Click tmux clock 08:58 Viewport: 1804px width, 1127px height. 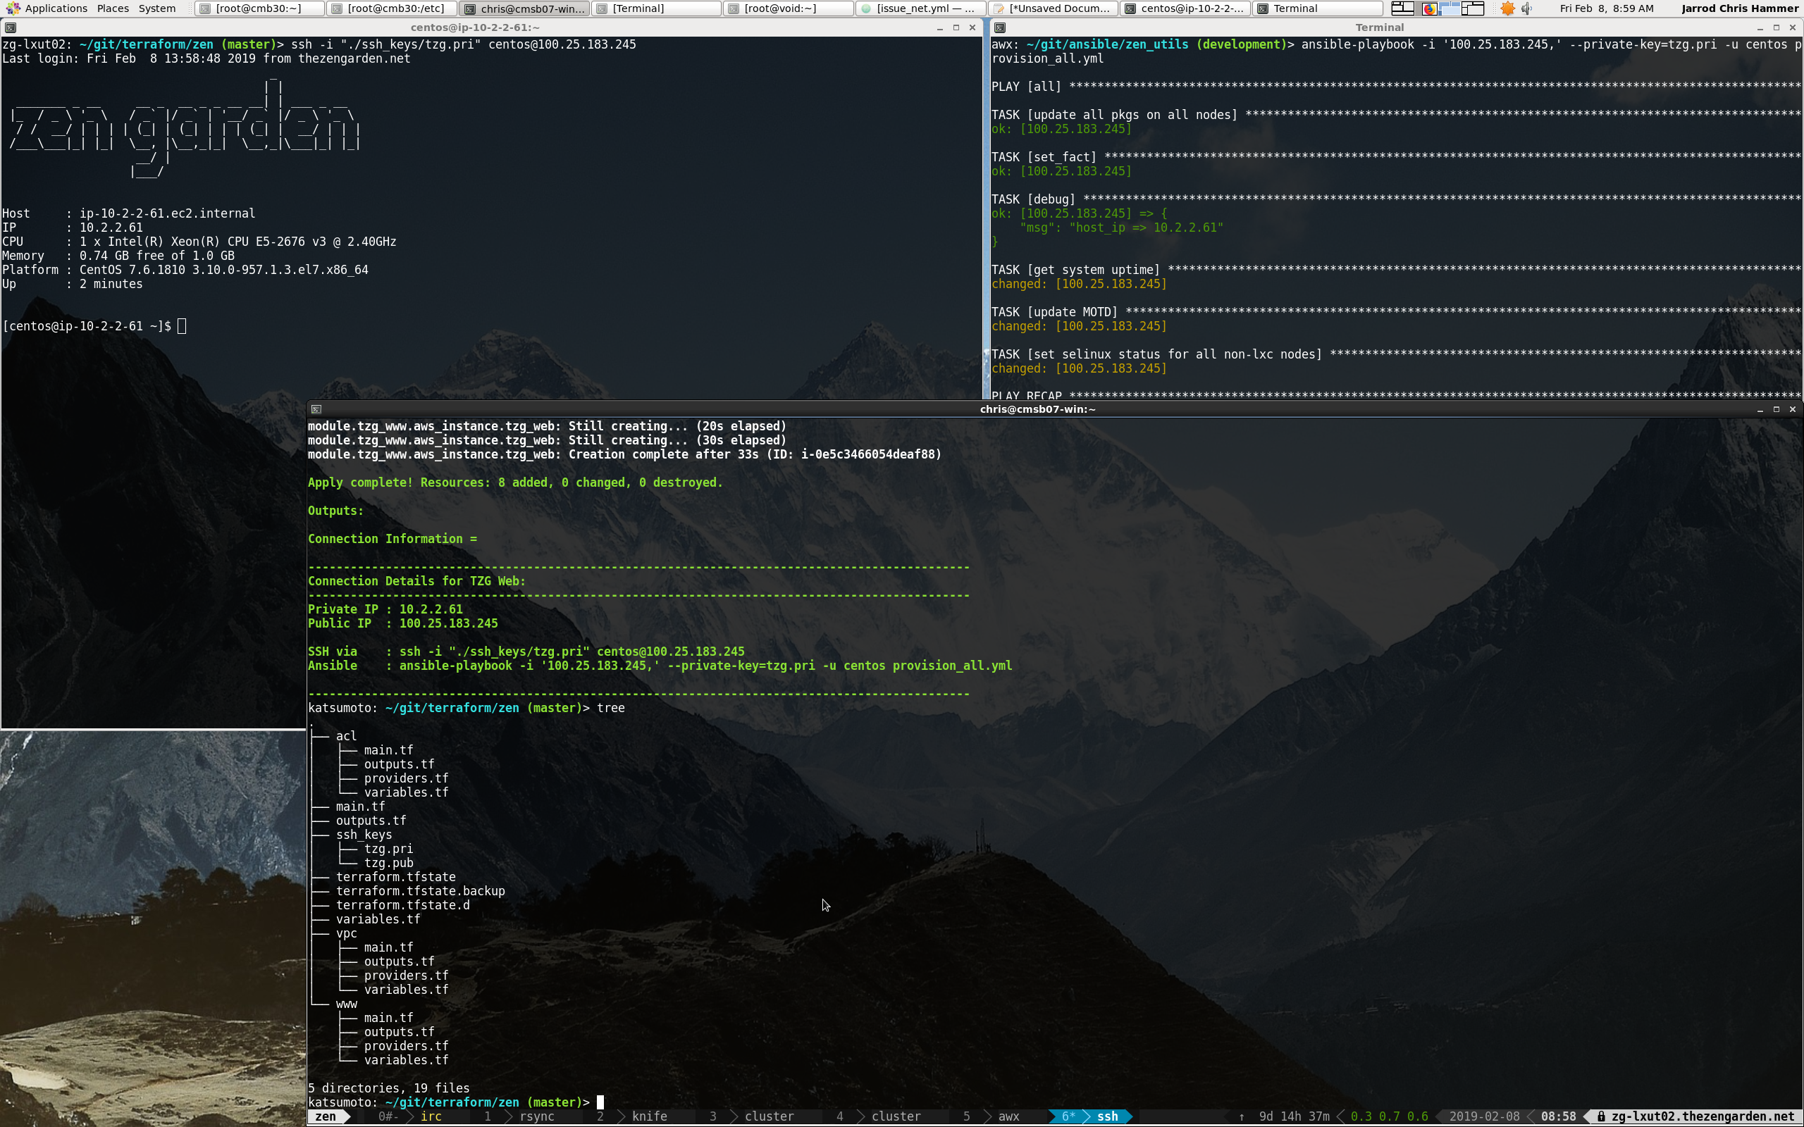1559,1116
